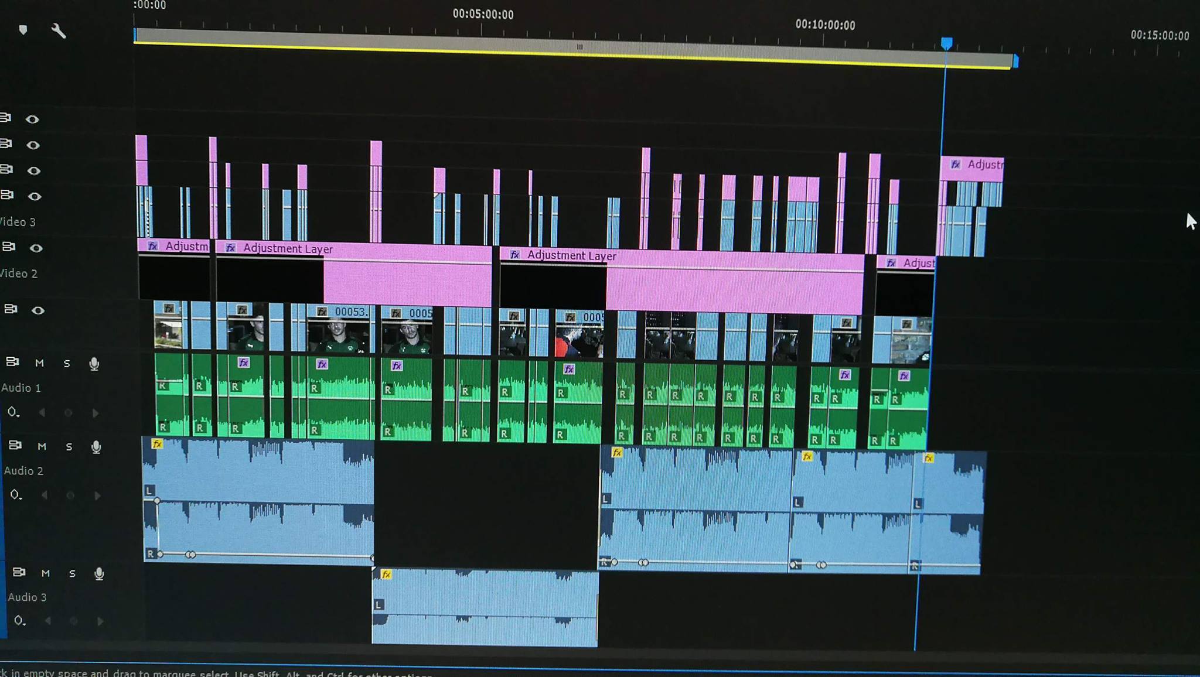The height and width of the screenshot is (677, 1200).
Task: Open timeline display settings wrench
Action: [58, 31]
